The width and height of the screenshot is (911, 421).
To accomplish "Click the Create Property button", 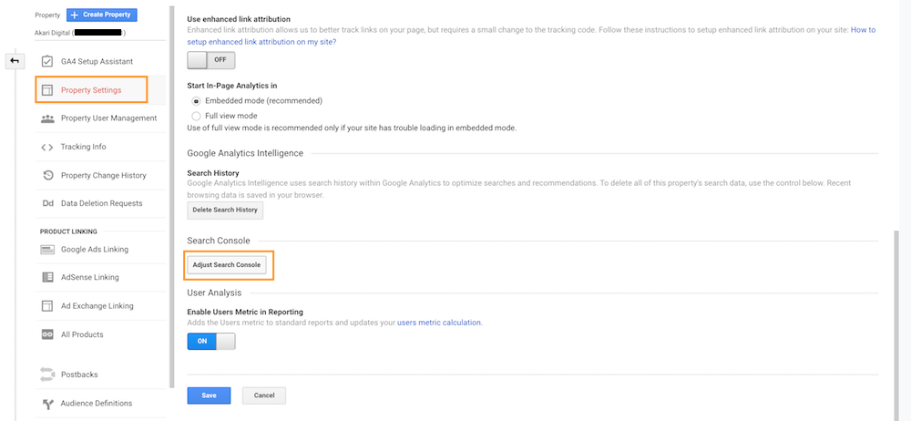I will [x=102, y=15].
